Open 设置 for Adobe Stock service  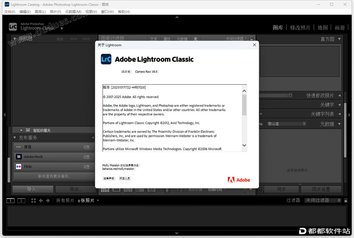[87, 157]
